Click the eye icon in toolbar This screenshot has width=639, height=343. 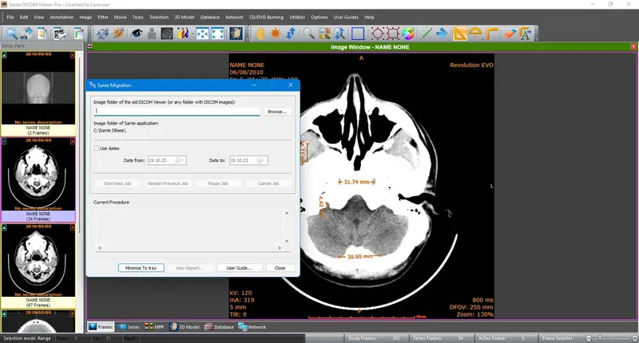(x=137, y=34)
